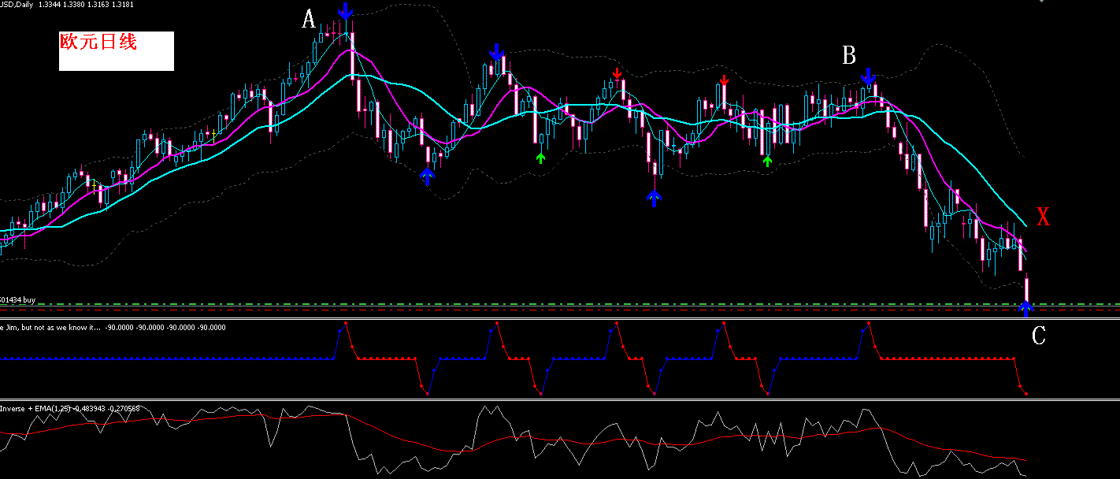Screen dimensions: 1120x479
Task: Select the left green up arrow signal
Action: click(540, 158)
